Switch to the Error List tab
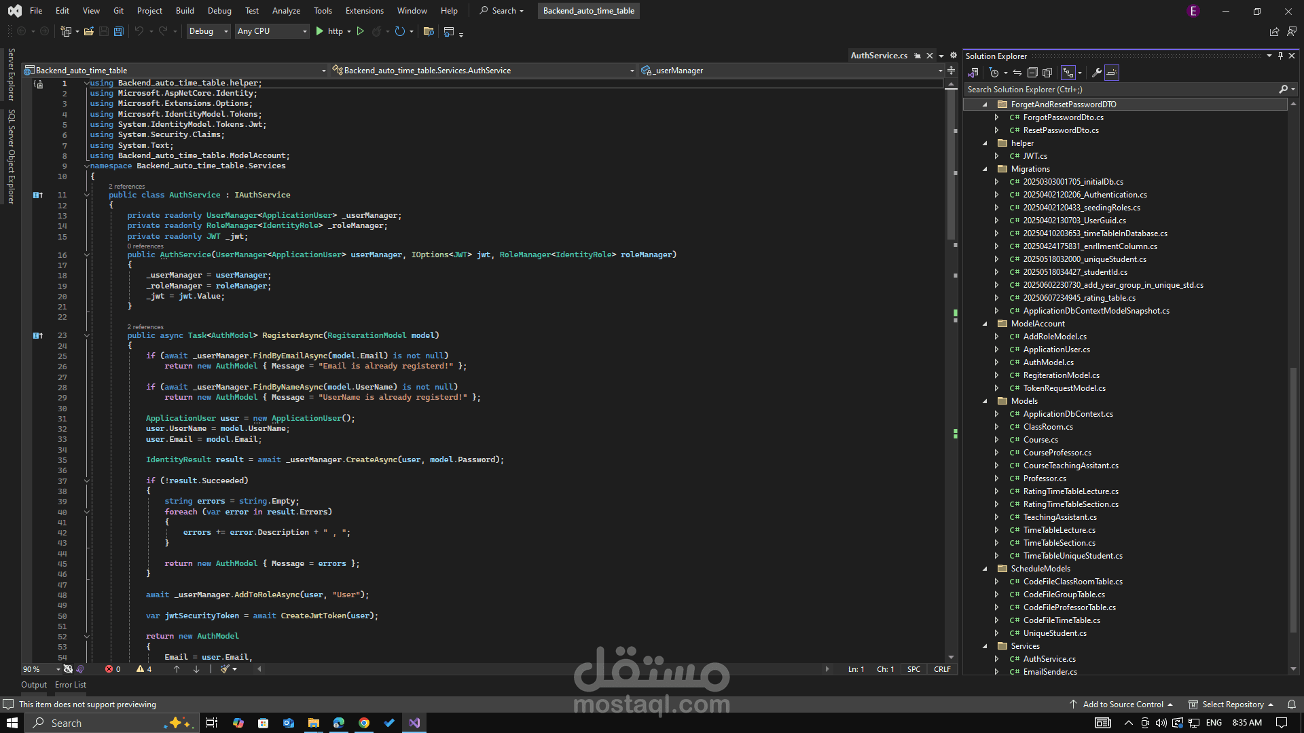The width and height of the screenshot is (1304, 733). point(71,685)
